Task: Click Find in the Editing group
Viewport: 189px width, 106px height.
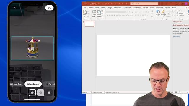Action: pyautogui.click(x=179, y=11)
